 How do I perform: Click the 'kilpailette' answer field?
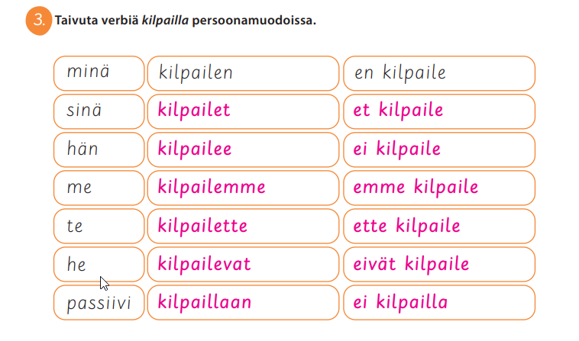pyautogui.click(x=242, y=227)
